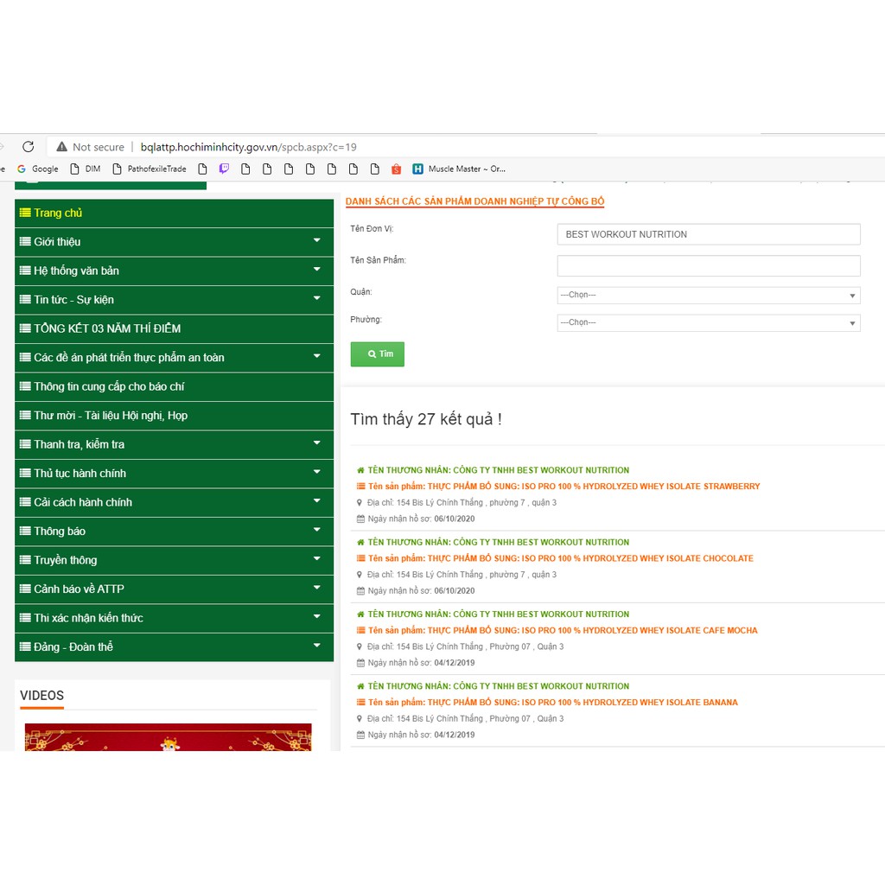
Task: Open Thư mời - Tài liệu Hội nghị, Họp
Action: tap(174, 416)
